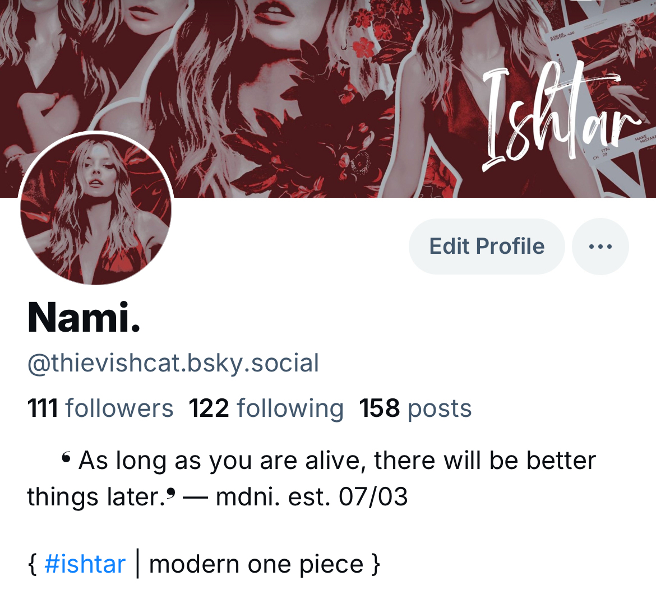View the 111 followers list
The image size is (656, 604).
coord(100,408)
